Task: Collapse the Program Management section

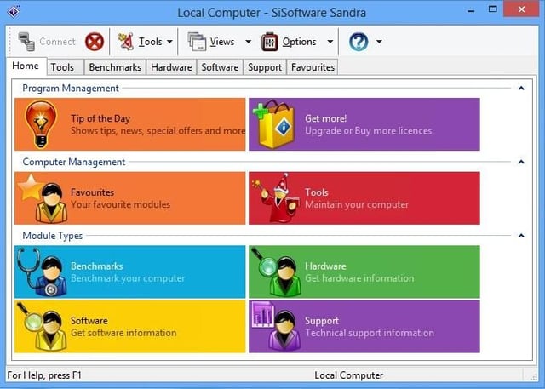Action: (x=521, y=89)
